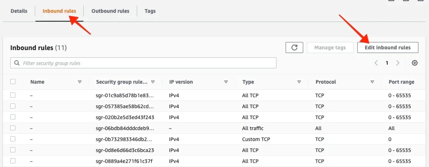Click Port range All in sgr-06bdb84 row

391,128
